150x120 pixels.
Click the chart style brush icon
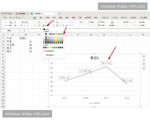coord(144,60)
